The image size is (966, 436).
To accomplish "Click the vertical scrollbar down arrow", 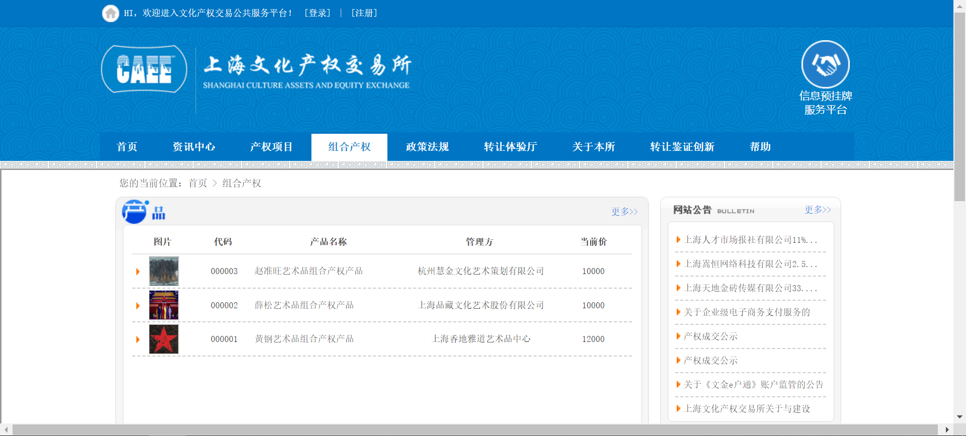I will [959, 417].
